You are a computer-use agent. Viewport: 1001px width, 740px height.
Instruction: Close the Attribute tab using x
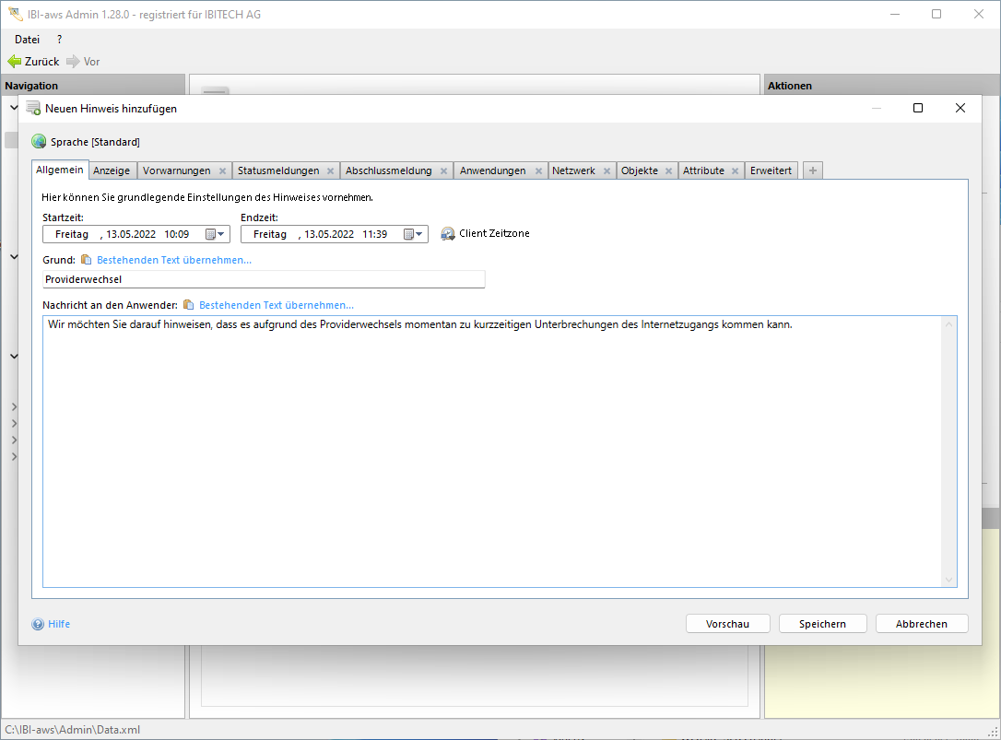pos(736,171)
